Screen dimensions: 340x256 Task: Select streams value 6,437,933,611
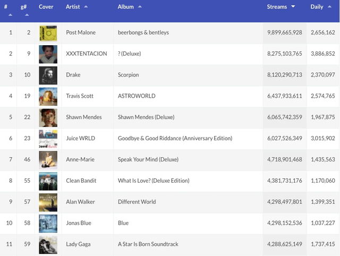285,96
